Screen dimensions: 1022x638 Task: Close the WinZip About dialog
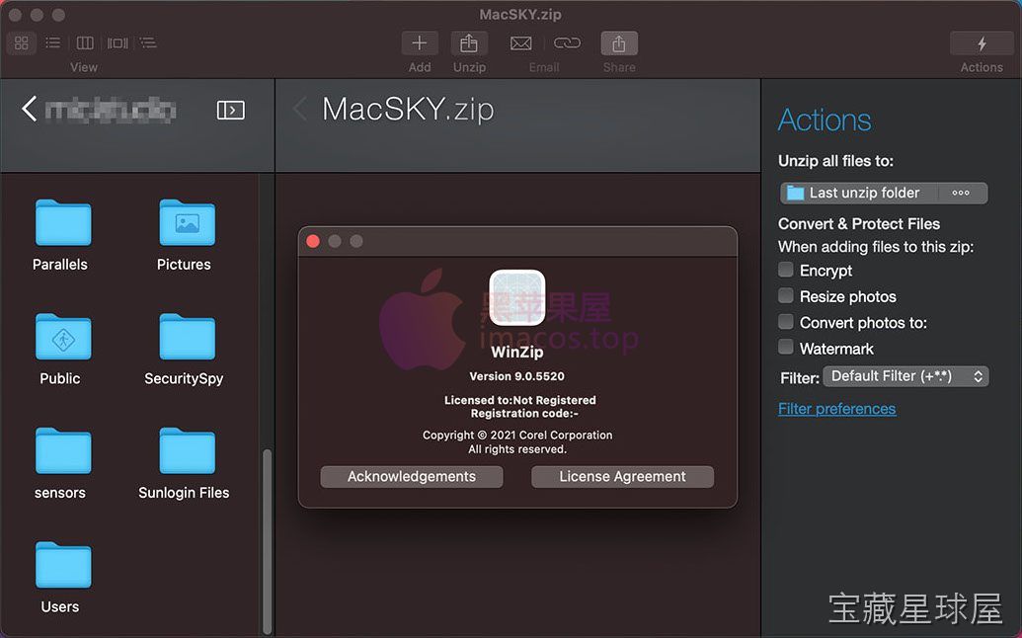(313, 241)
